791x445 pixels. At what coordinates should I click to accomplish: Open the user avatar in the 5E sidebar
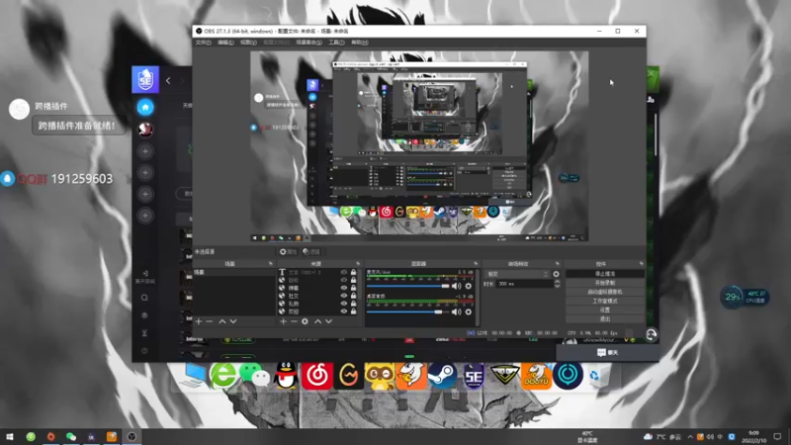point(145,130)
